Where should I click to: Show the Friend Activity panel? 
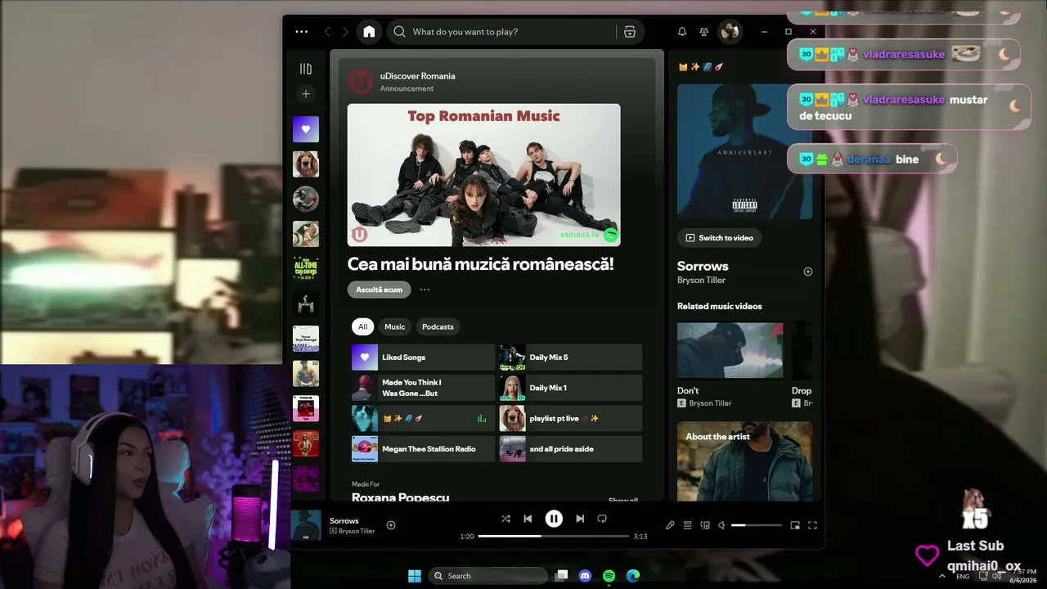point(703,32)
